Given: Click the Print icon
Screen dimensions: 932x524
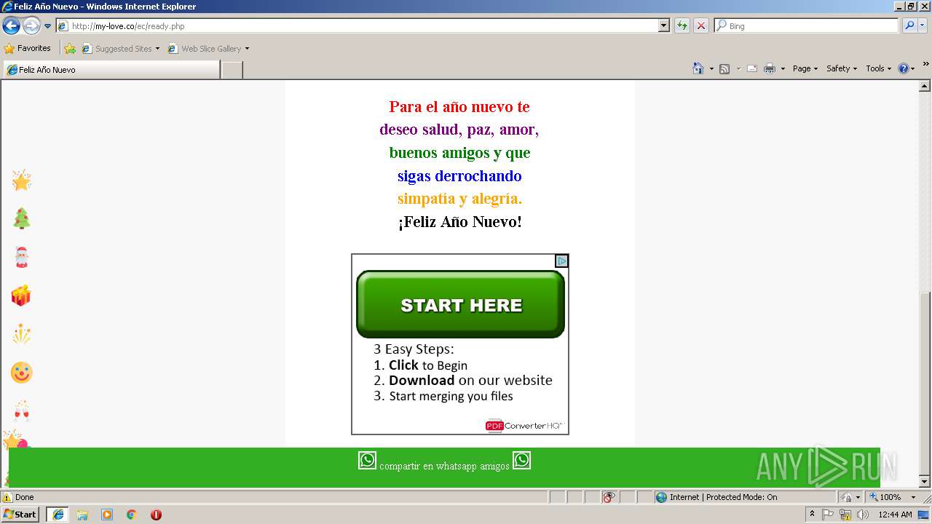Looking at the screenshot, I should (770, 68).
